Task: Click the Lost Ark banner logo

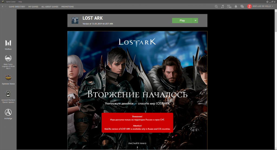Action: pyautogui.click(x=137, y=42)
